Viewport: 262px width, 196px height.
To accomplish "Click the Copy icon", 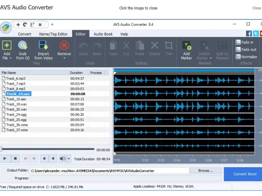I will coord(113,45).
